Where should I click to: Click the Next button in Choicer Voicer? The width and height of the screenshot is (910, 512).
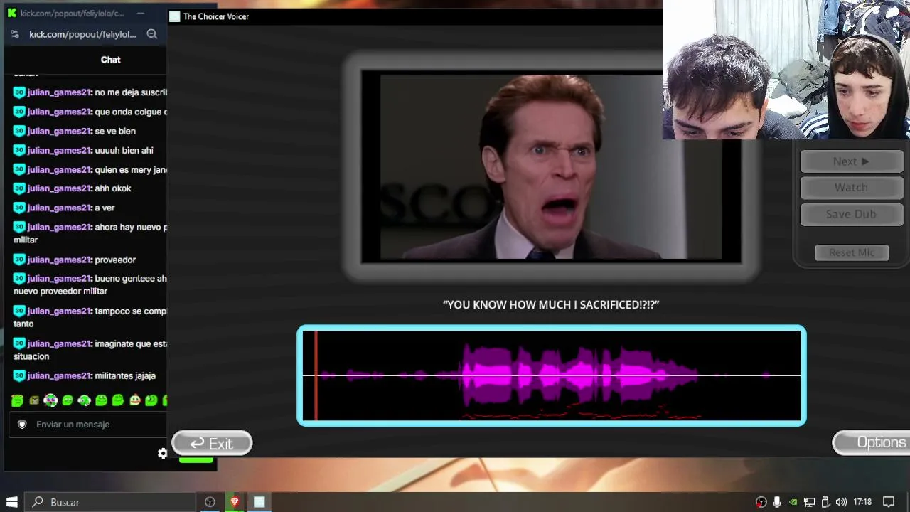852,161
